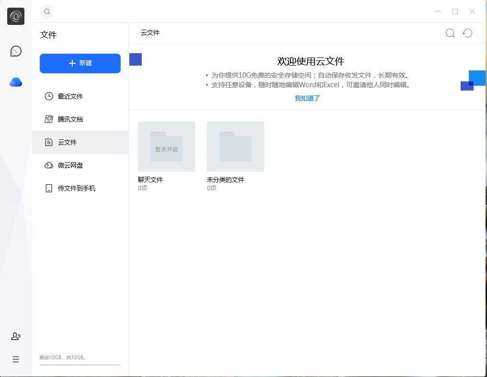487x377 pixels.
Task: Click the document icon beside 云文件
Action: 49,142
